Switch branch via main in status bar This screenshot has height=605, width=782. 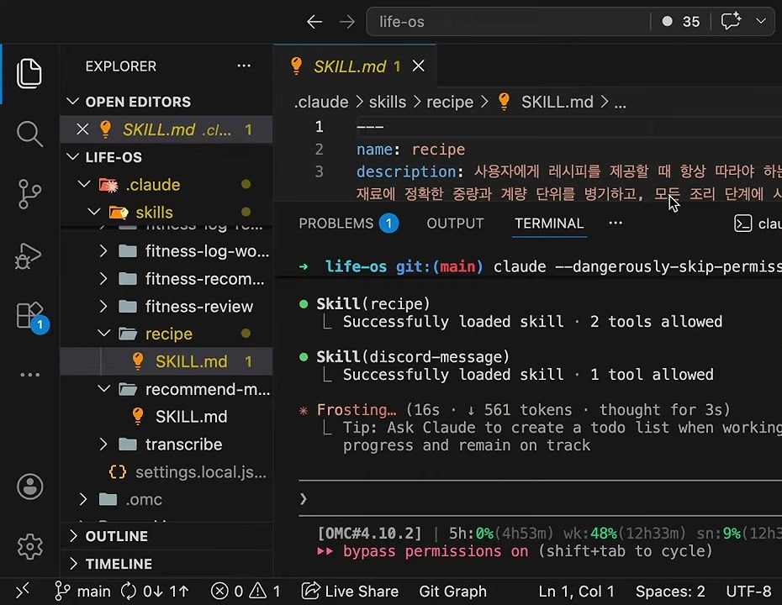click(x=82, y=591)
